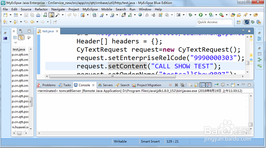Image resolution: width=266 pixels, height=148 pixels.
Task: Switch to the Database Explorer perspective icon
Action: 259,22
